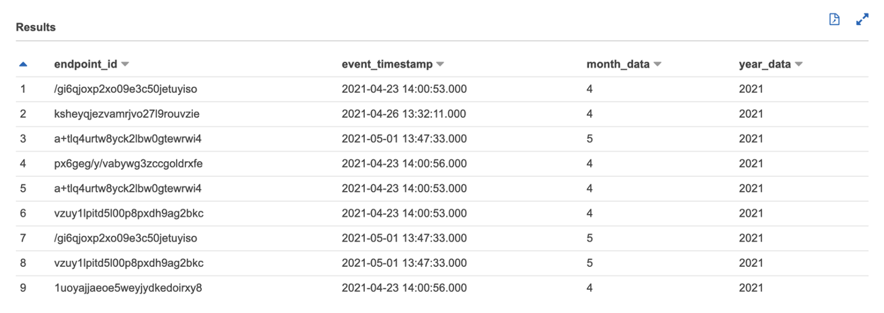Screen dimensions: 884x313
Task: Select endpoint px6geg/y/vabywg3zccgoldrxfe cell
Action: coord(129,163)
